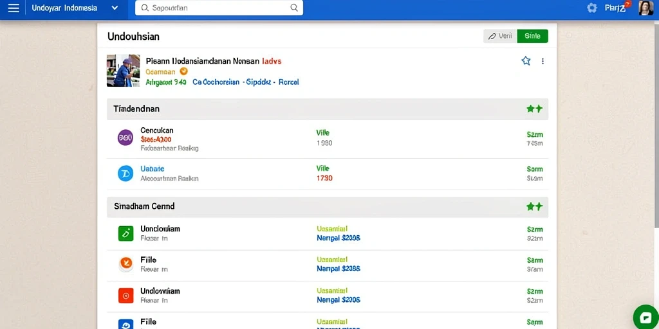Click the green square Unoclouiam icon
This screenshot has height=329, width=659.
coord(125,233)
